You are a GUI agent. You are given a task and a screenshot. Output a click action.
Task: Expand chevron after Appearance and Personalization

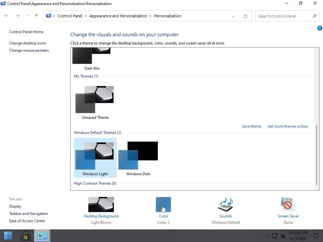150,16
